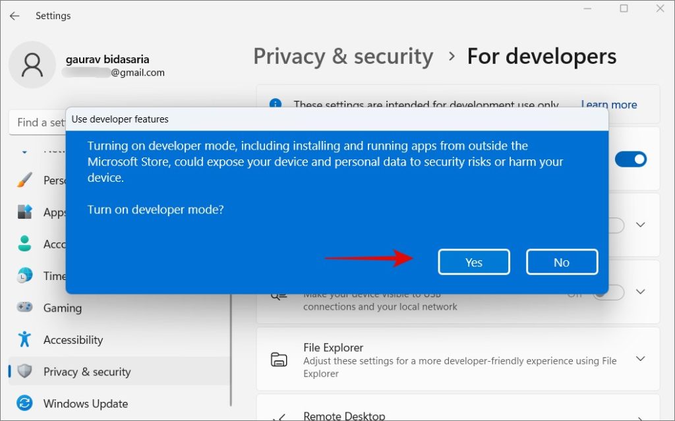Decline developer mode with the No button
This screenshot has height=421, width=675.
coord(562,262)
